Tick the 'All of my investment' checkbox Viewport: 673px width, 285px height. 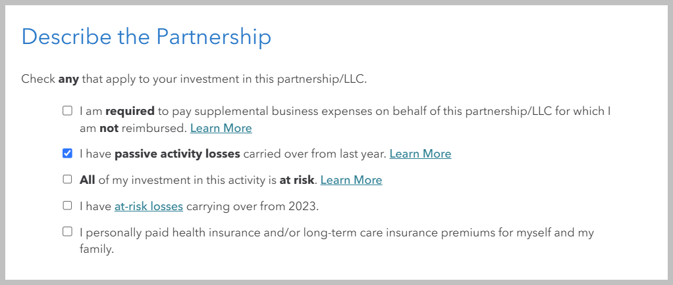(67, 179)
